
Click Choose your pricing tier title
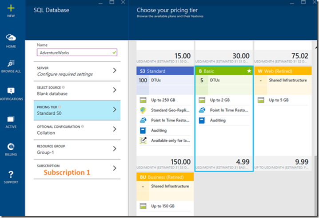point(167,10)
